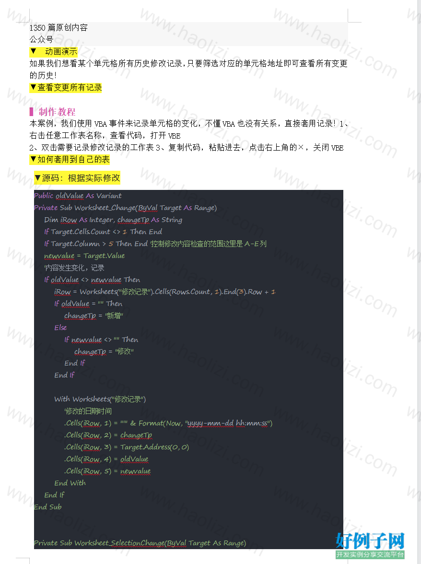This screenshot has width=421, height=564.
Task: Click the 'changeTp = "新增"' code line
Action: [x=94, y=316]
